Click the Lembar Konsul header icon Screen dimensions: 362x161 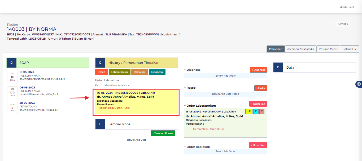pos(100,124)
